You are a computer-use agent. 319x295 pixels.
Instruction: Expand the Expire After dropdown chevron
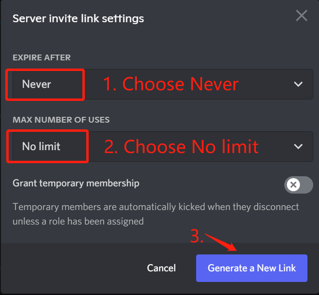click(298, 84)
